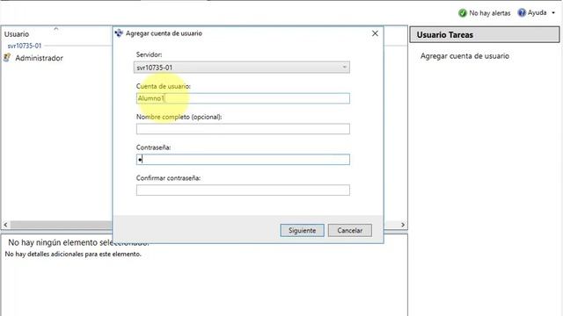Click Agregar cuenta de usuario task link
Viewport: 563px width, 316px height.
click(464, 56)
